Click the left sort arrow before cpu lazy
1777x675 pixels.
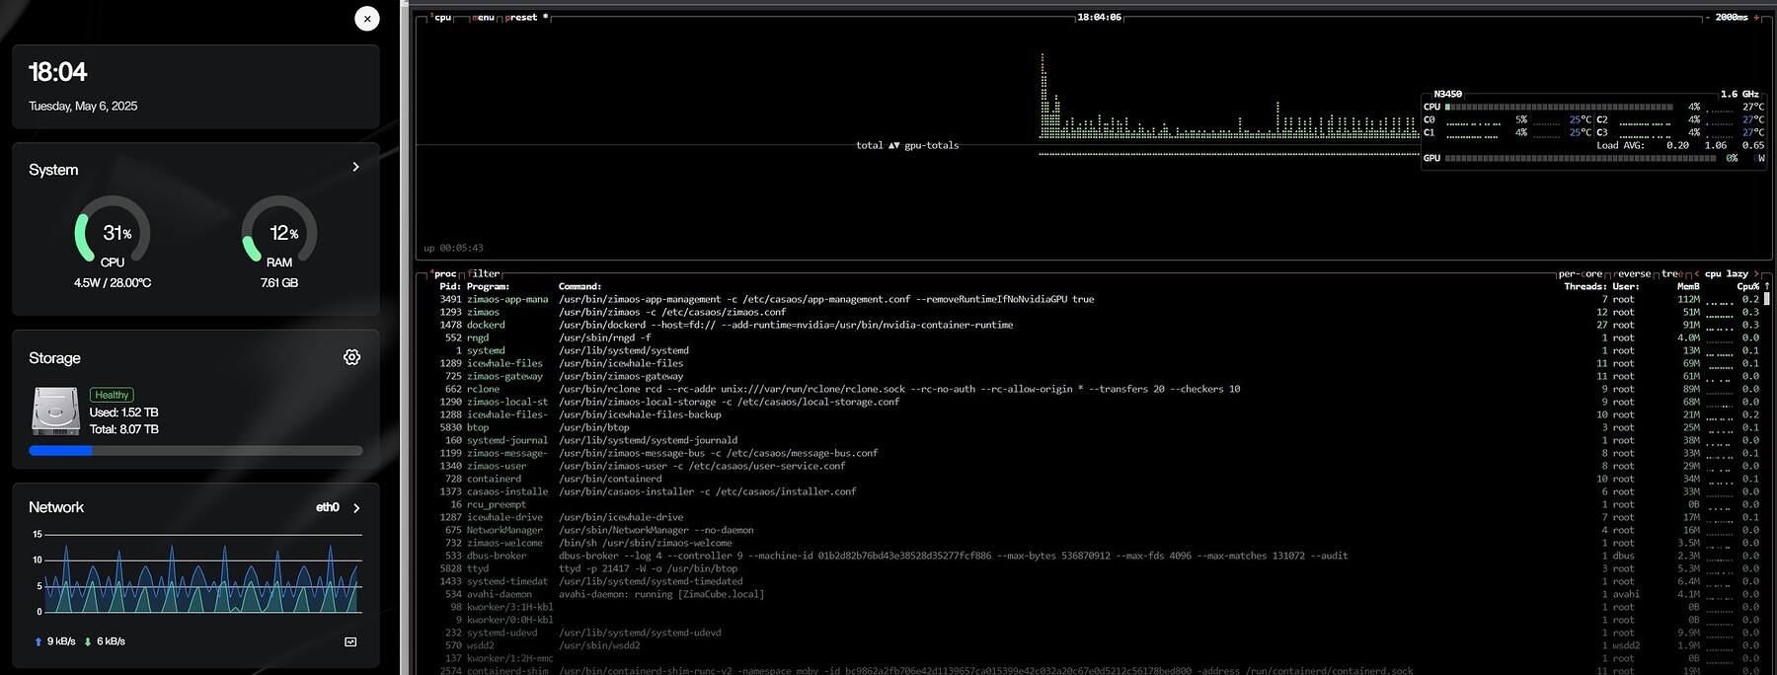click(x=1696, y=274)
